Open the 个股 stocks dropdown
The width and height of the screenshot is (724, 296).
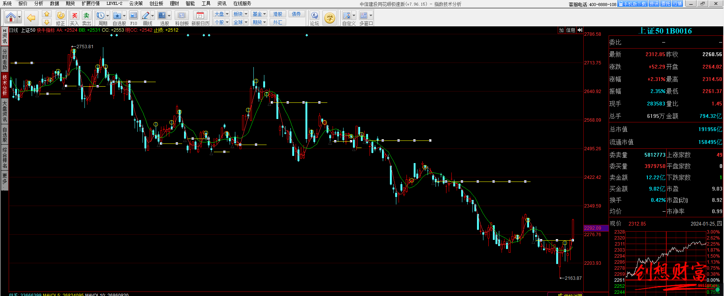(x=221, y=22)
